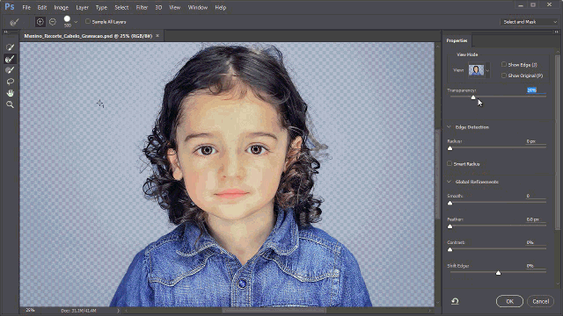Select the Quick Selection tool
This screenshot has width=563, height=316.
[10, 47]
